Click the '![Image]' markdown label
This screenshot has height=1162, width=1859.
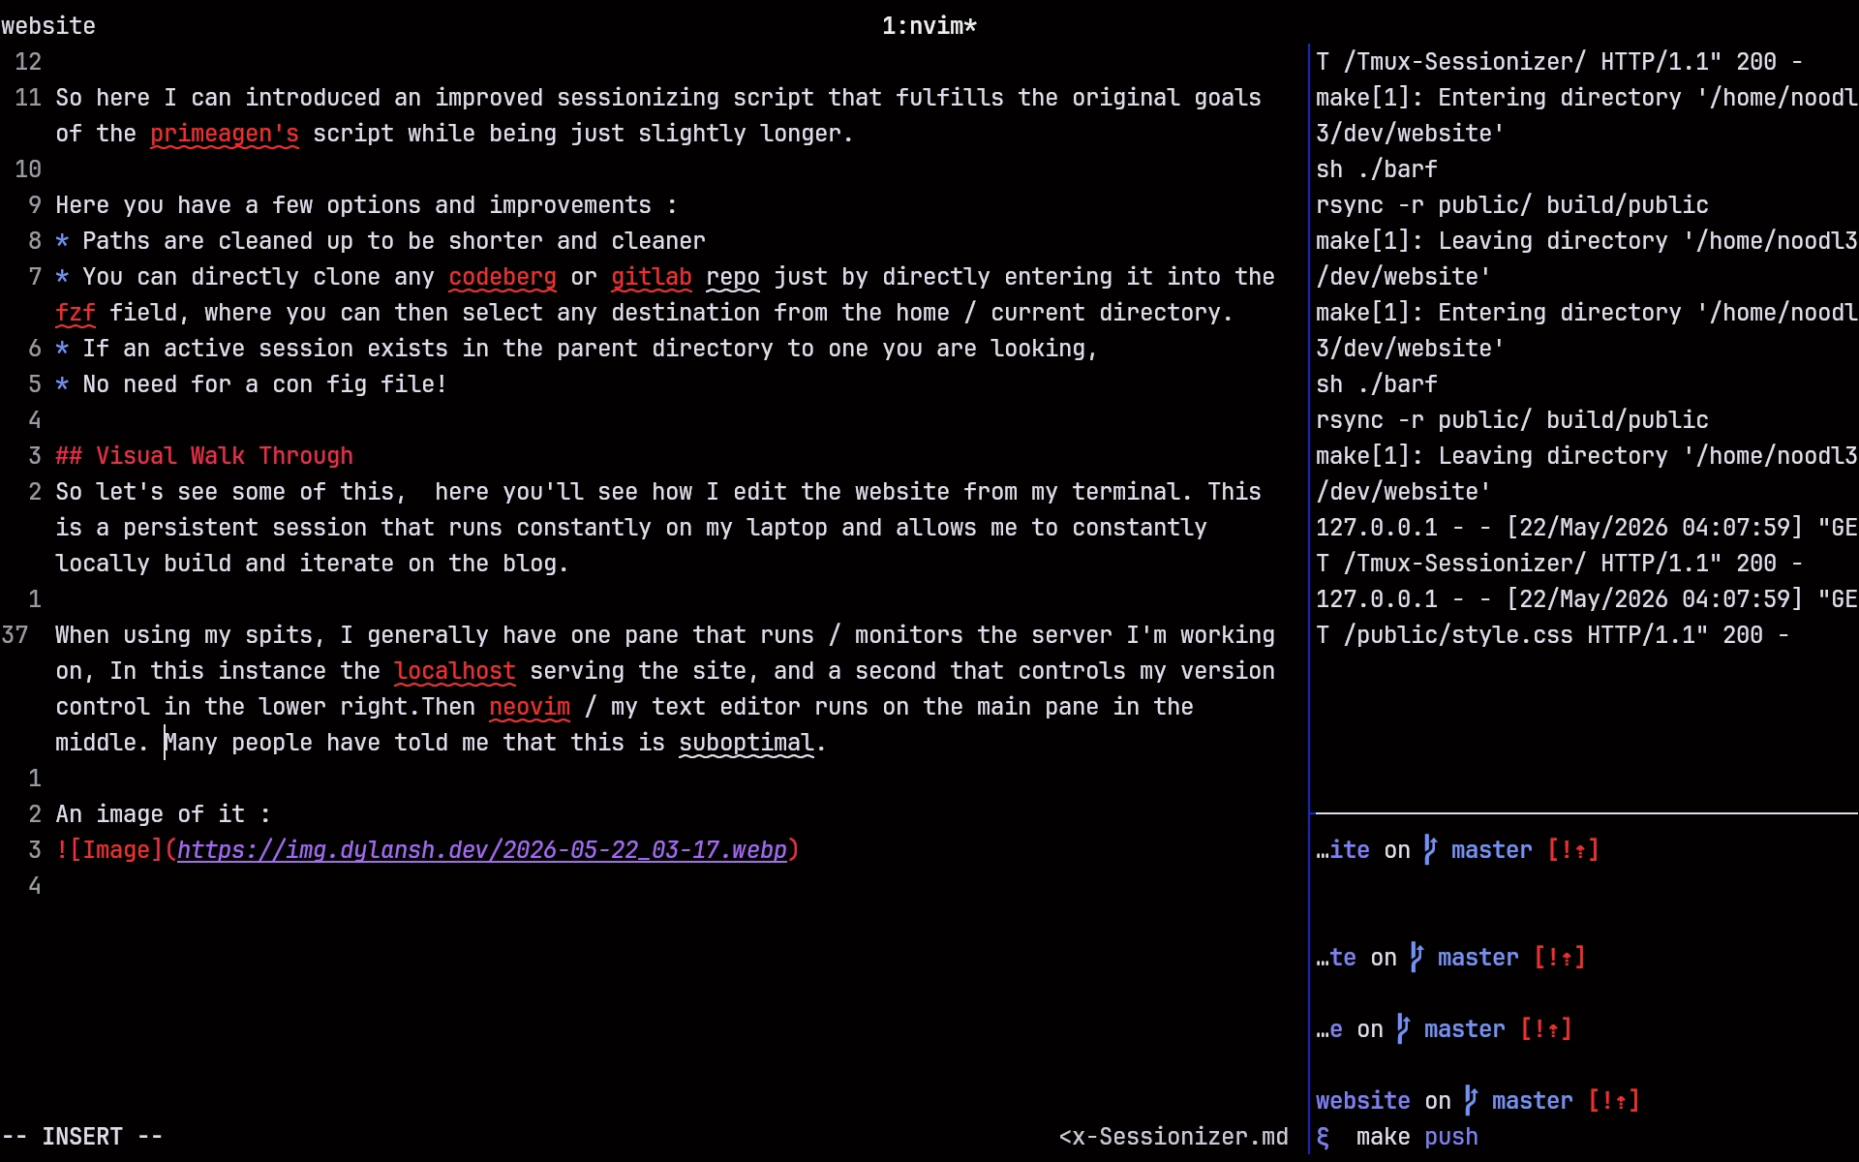point(109,850)
